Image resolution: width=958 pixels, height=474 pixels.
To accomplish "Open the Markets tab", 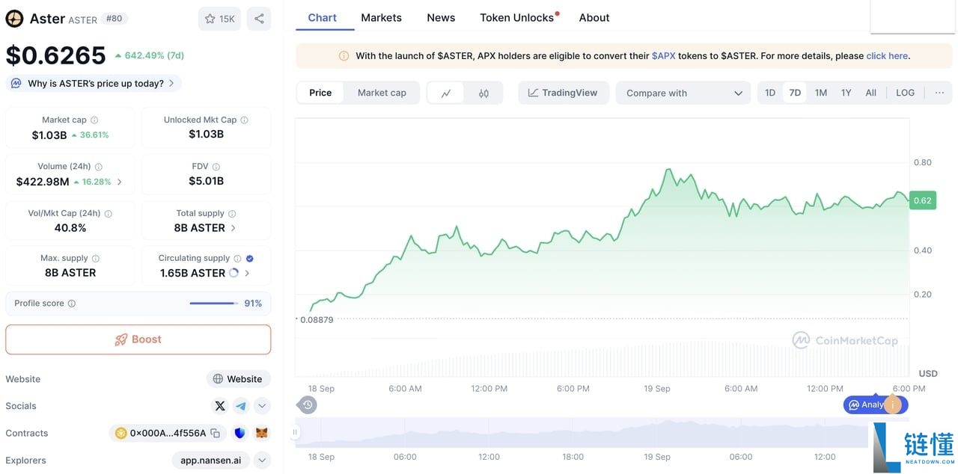I will click(382, 17).
